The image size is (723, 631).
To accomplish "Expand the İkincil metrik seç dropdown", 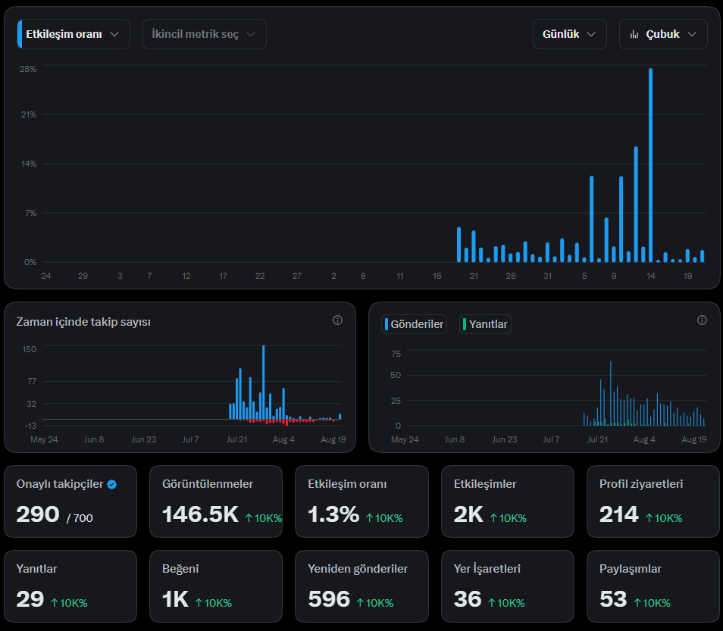I will (205, 34).
